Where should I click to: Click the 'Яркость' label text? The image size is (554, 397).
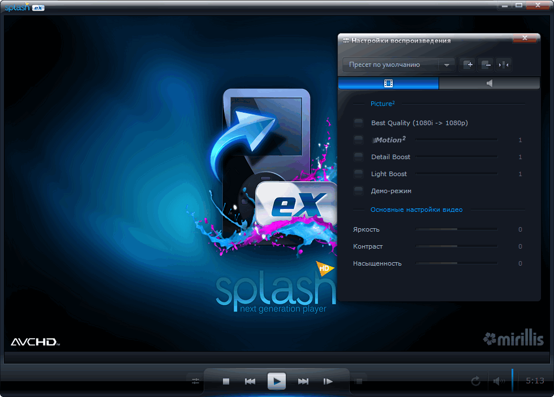[x=366, y=229]
